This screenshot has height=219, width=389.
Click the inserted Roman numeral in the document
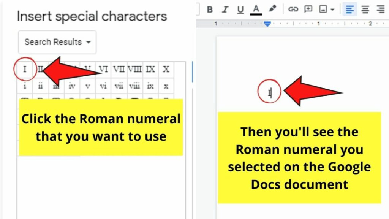tap(269, 93)
